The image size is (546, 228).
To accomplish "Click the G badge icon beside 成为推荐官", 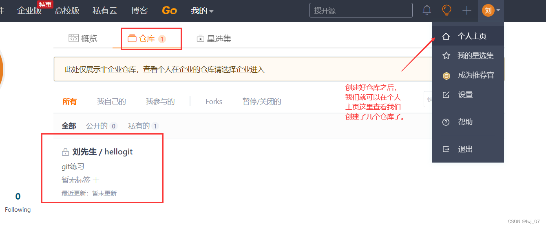I will 446,76.
